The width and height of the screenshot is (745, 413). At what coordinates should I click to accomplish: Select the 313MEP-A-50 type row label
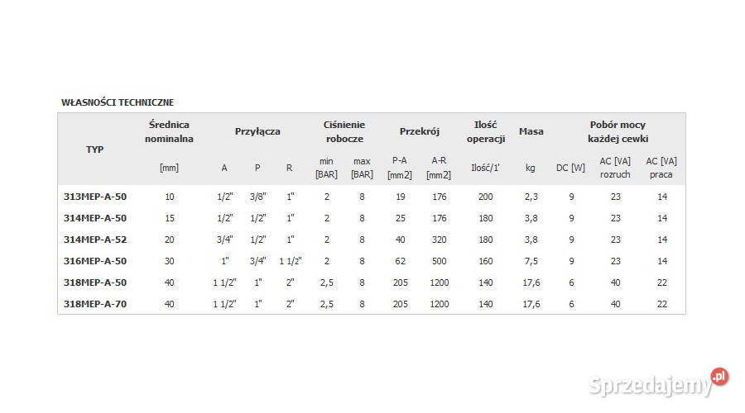pyautogui.click(x=95, y=197)
